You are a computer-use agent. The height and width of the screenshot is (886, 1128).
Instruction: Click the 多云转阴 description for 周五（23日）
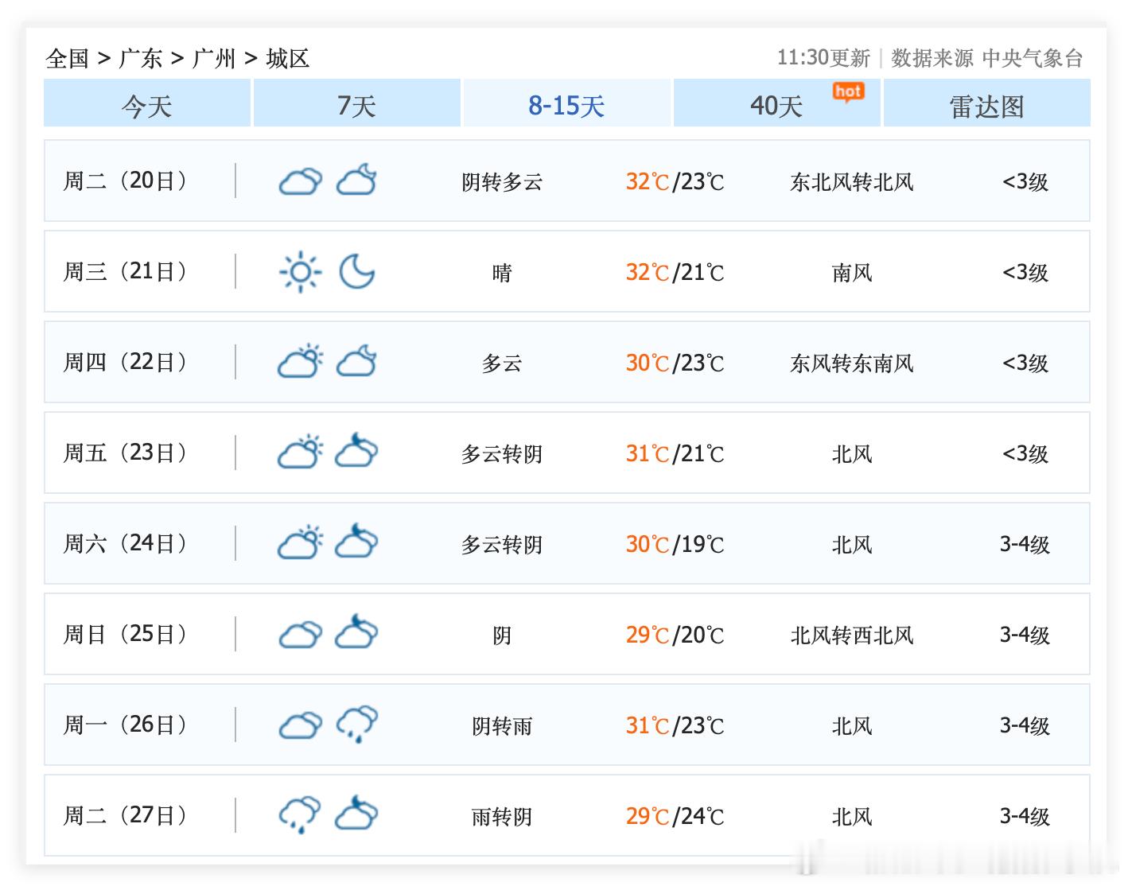502,454
